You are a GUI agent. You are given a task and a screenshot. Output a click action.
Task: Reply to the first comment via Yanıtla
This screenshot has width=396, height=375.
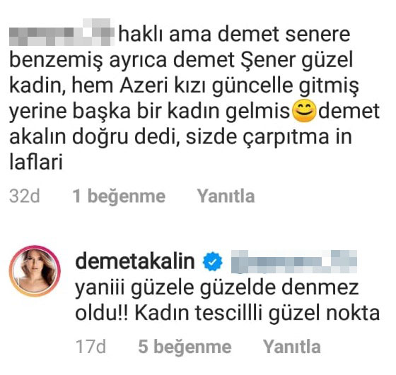tap(226, 196)
